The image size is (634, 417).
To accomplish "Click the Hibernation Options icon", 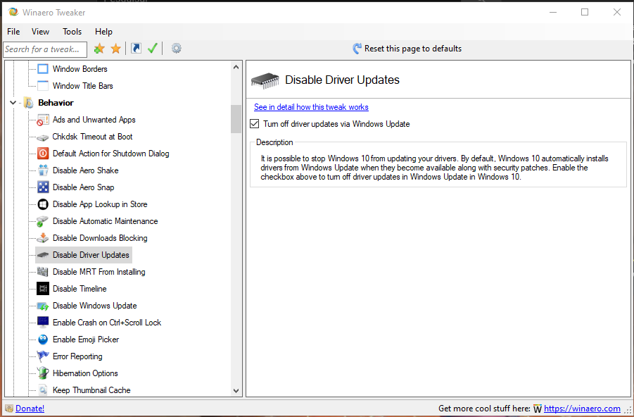I will click(43, 373).
